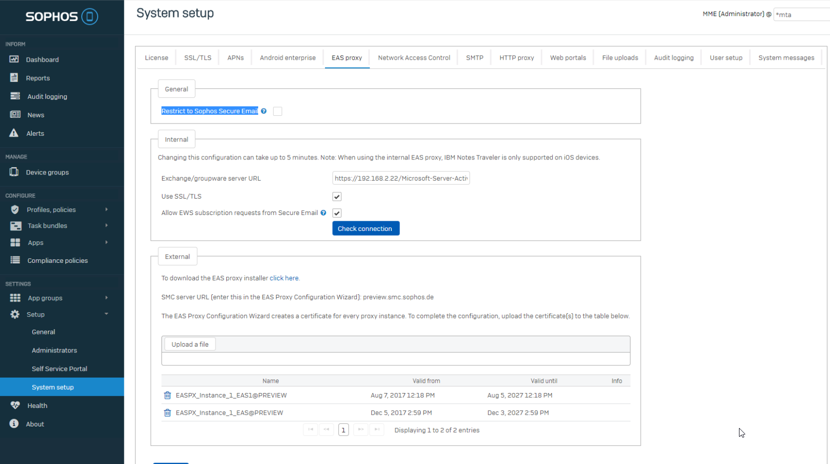830x464 pixels.
Task: Click the Profiles, policies shield icon
Action: (x=15, y=209)
